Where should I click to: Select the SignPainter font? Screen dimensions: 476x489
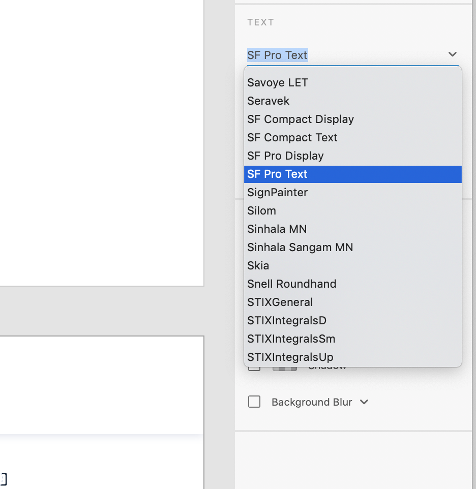[278, 192]
